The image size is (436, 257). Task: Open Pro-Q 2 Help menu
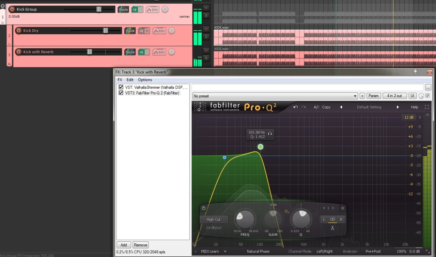pyautogui.click(x=415, y=107)
